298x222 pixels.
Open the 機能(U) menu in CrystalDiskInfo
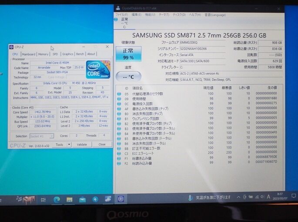(x=150, y=15)
